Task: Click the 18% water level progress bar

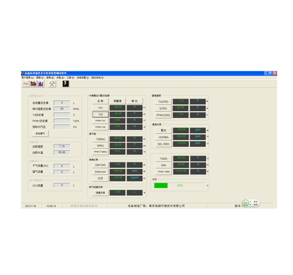Action: pyautogui.click(x=180, y=186)
